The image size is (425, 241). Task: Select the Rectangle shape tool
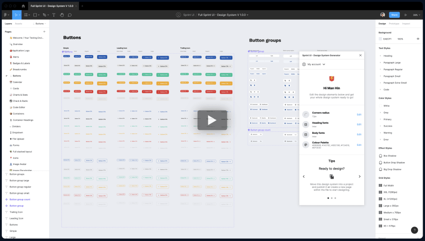click(36, 15)
